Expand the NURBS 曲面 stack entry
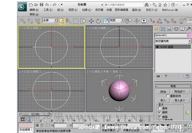The height and width of the screenshot is (133, 192). pyautogui.click(x=158, y=47)
